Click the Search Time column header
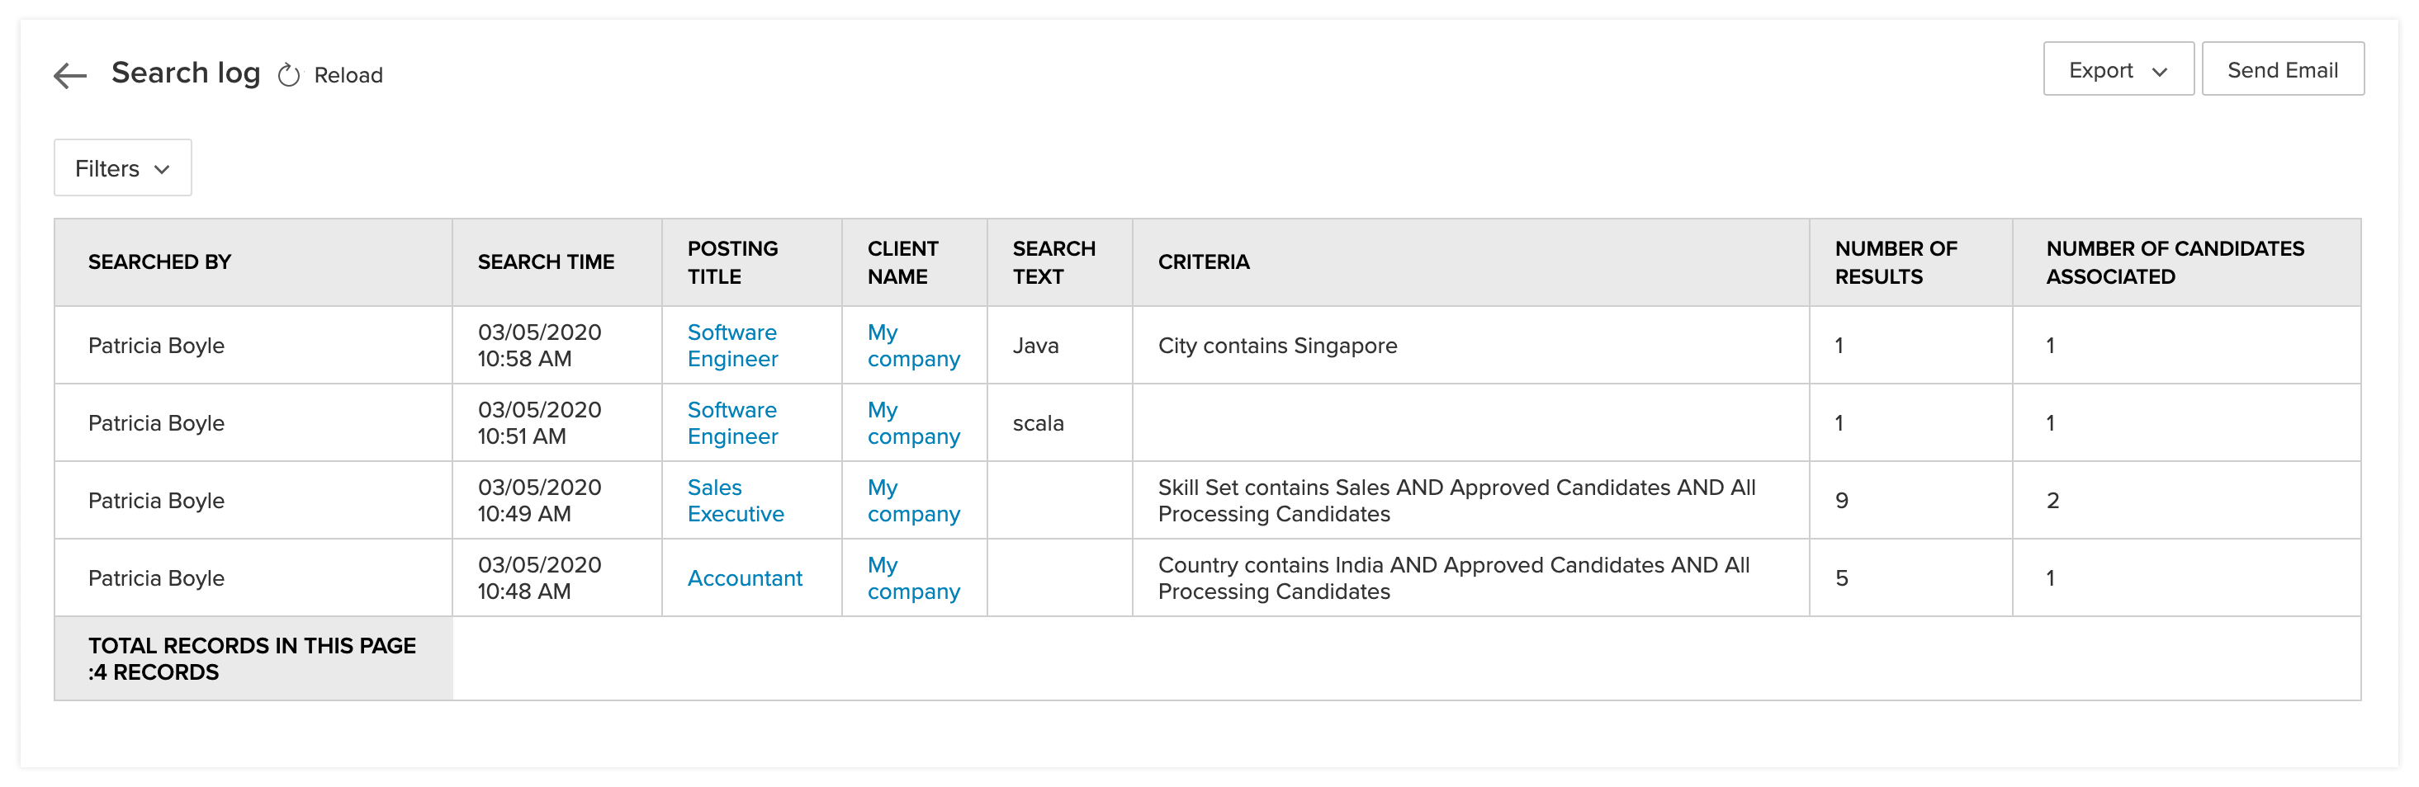2419x787 pixels. click(546, 262)
